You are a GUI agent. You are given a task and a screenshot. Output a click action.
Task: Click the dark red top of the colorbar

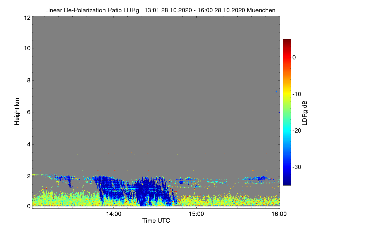pos(287,41)
